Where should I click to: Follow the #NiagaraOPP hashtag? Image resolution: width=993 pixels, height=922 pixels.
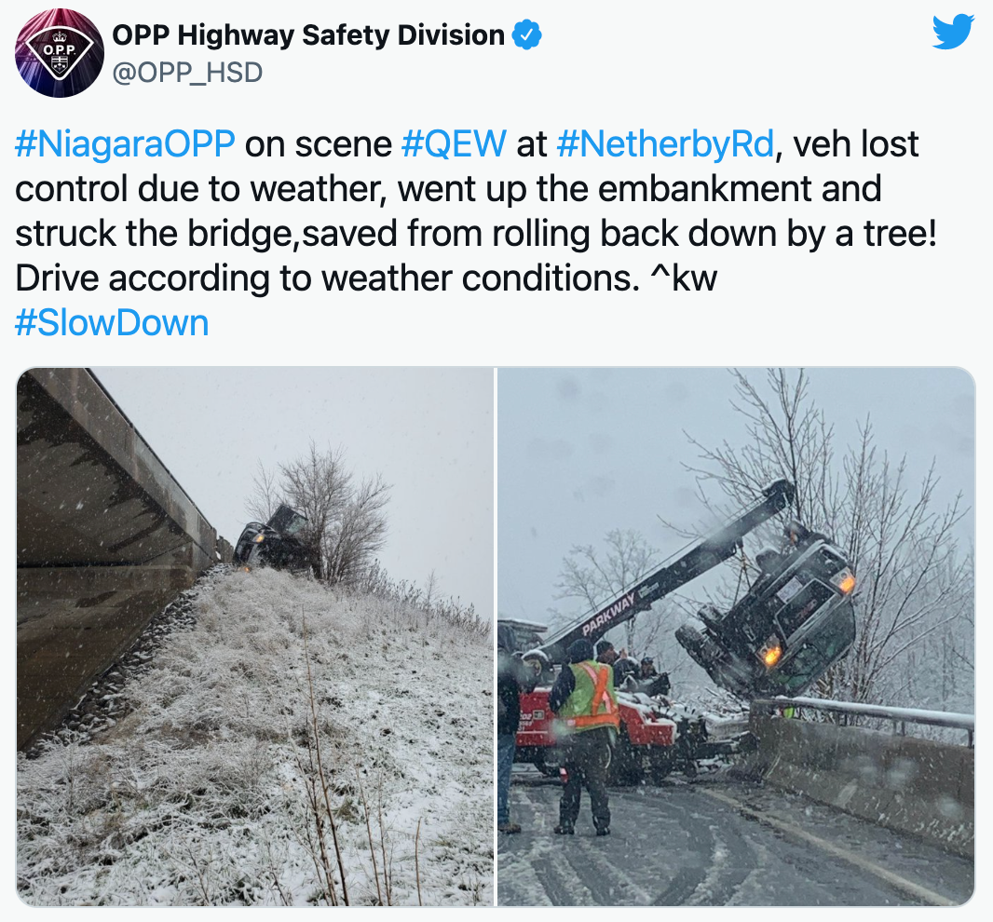125,144
